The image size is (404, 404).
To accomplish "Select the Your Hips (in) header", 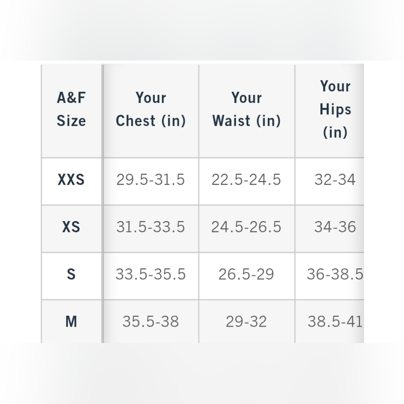I will click(335, 109).
